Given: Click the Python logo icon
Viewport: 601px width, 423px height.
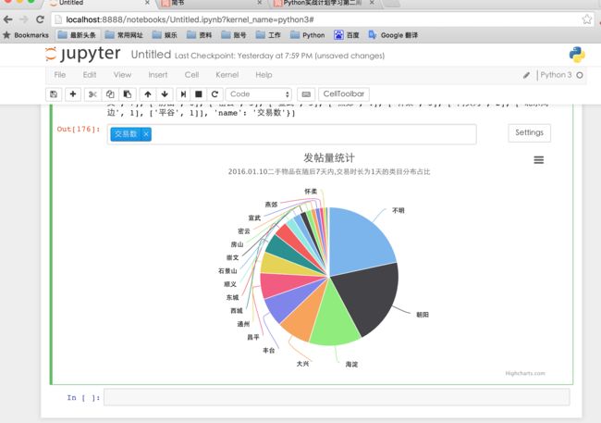Looking at the screenshot, I should tap(577, 55).
